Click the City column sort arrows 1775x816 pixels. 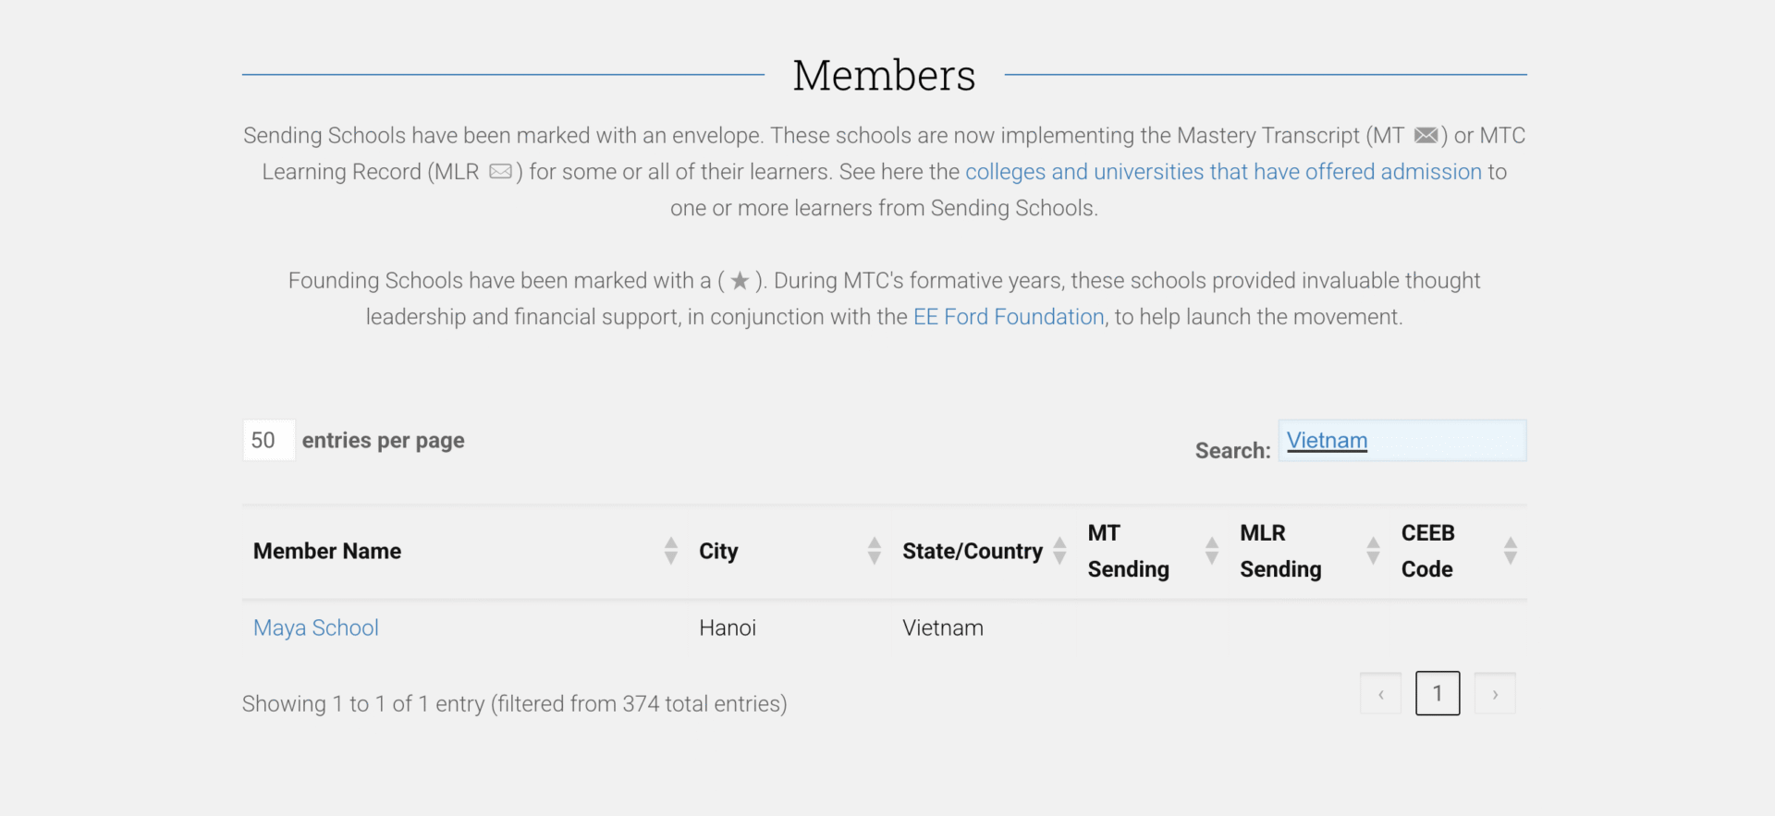tap(874, 551)
